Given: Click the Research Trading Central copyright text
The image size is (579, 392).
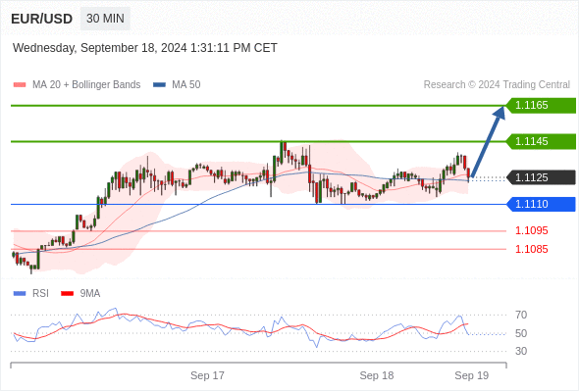Looking at the screenshot, I should [497, 85].
